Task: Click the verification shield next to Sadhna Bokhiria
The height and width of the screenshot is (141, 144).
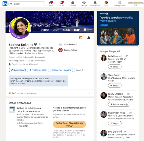Action: pos(36,44)
